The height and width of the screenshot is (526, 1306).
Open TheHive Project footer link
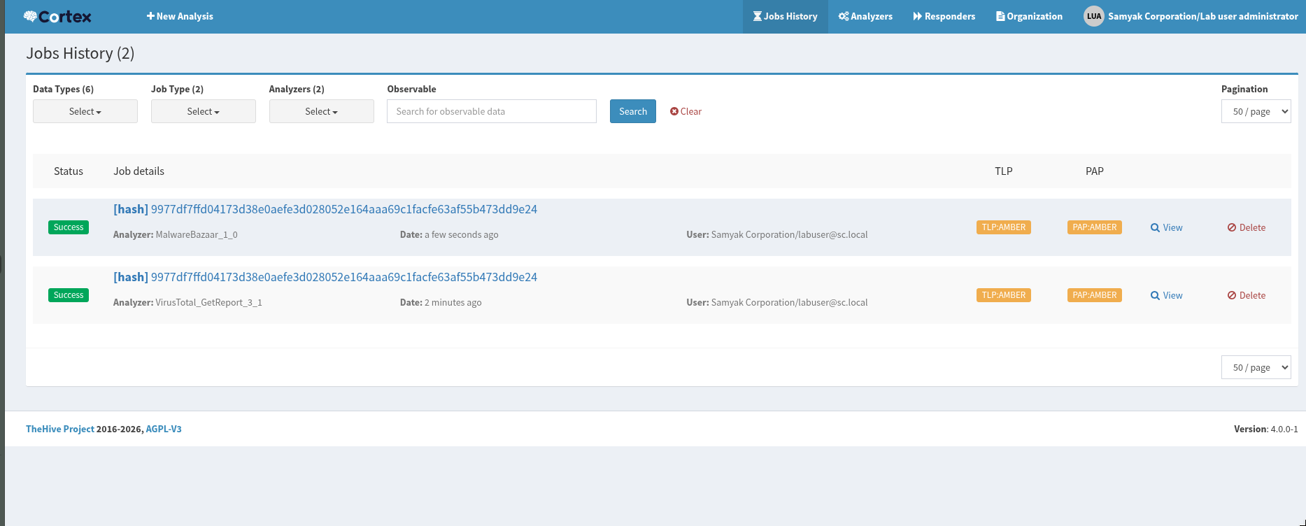(60, 429)
